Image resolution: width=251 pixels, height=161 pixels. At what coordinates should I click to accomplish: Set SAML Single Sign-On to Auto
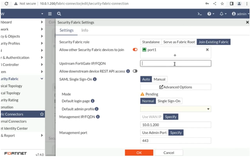(x=146, y=79)
